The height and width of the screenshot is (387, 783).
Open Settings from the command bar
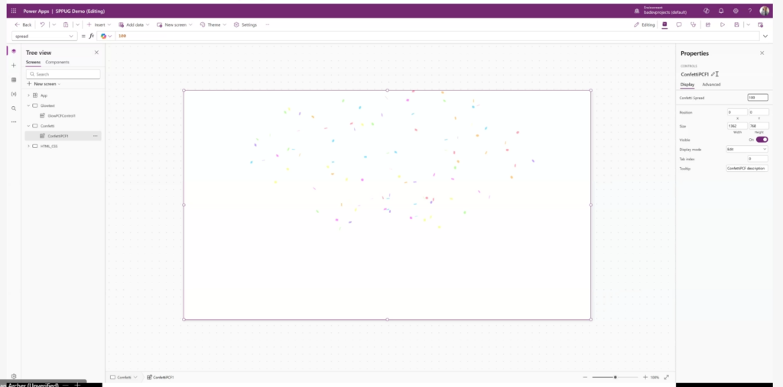[245, 24]
